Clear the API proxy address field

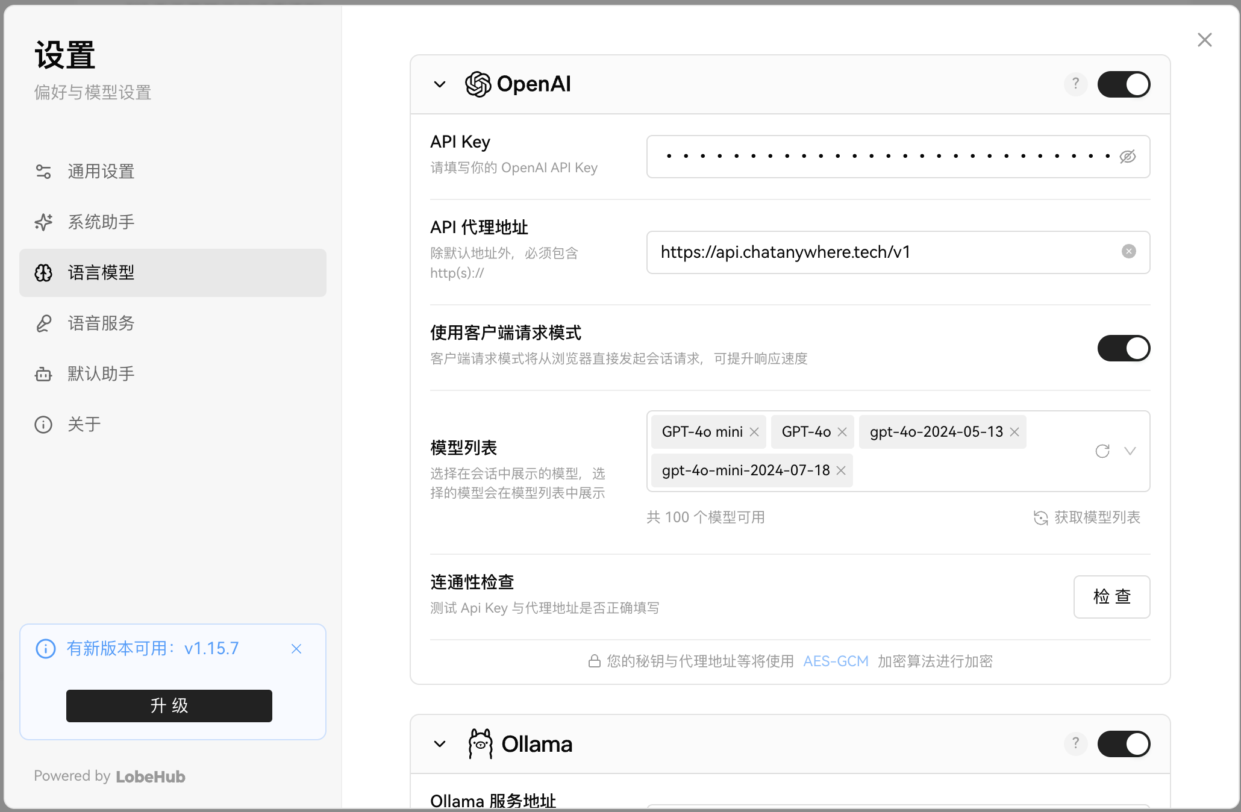point(1129,252)
